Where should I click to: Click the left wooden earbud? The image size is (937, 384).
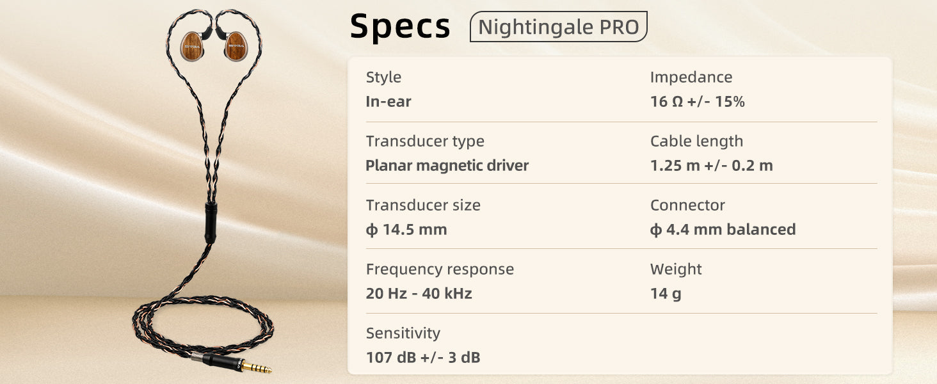point(192,45)
